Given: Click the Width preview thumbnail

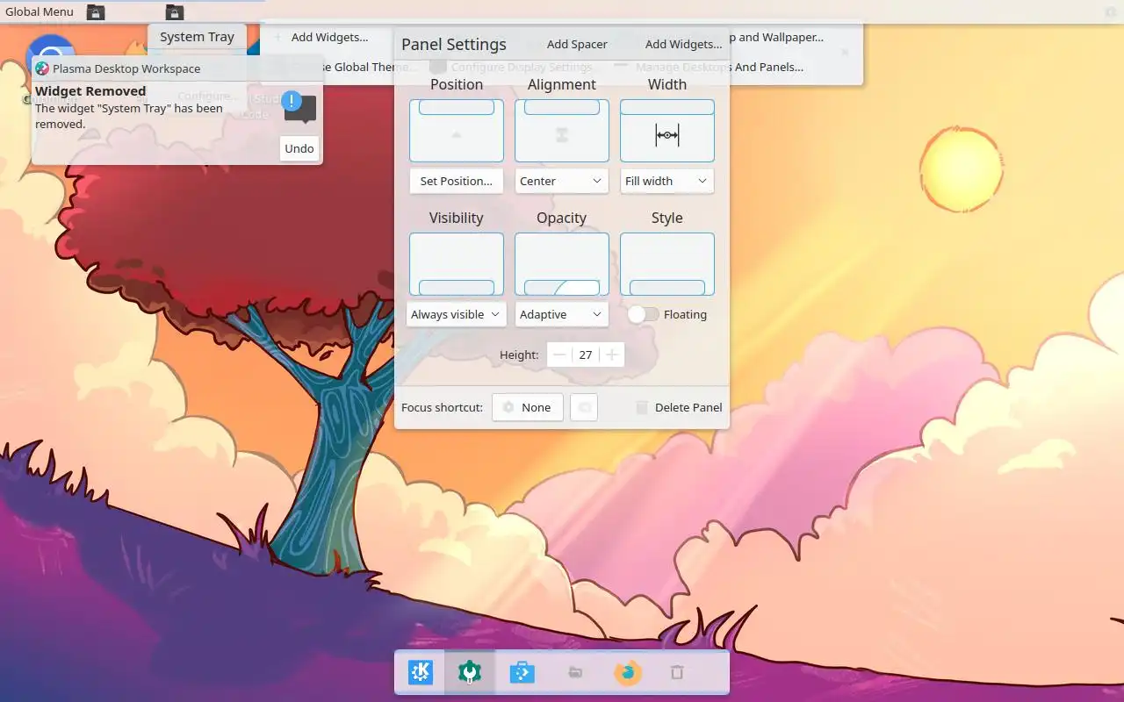Looking at the screenshot, I should 667,130.
